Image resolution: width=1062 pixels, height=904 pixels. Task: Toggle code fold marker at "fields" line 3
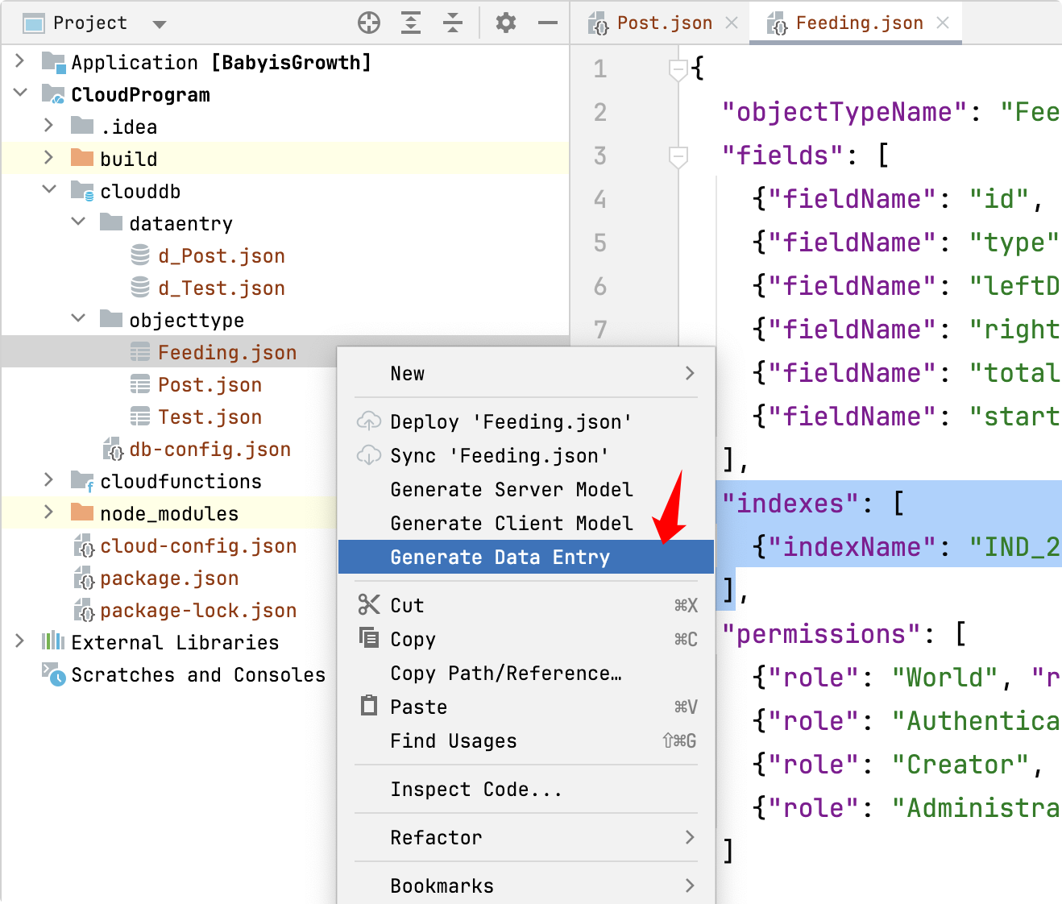pos(678,157)
